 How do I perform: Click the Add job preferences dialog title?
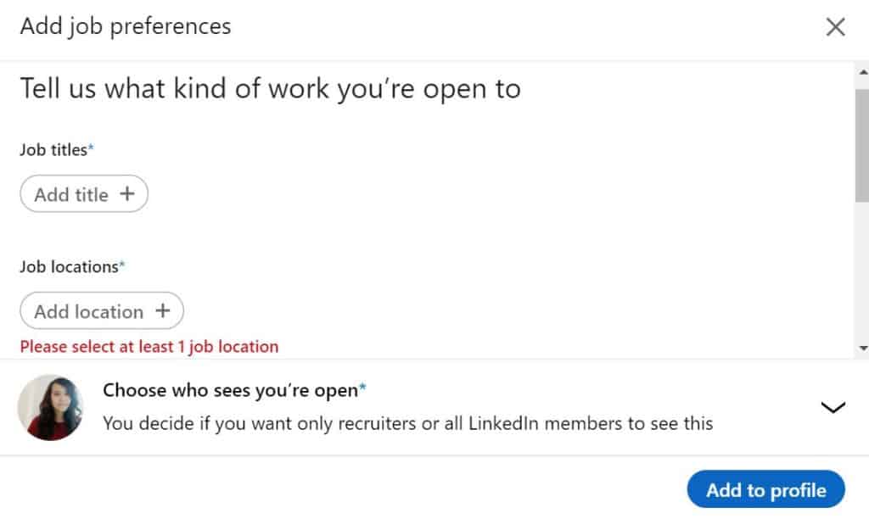click(126, 26)
